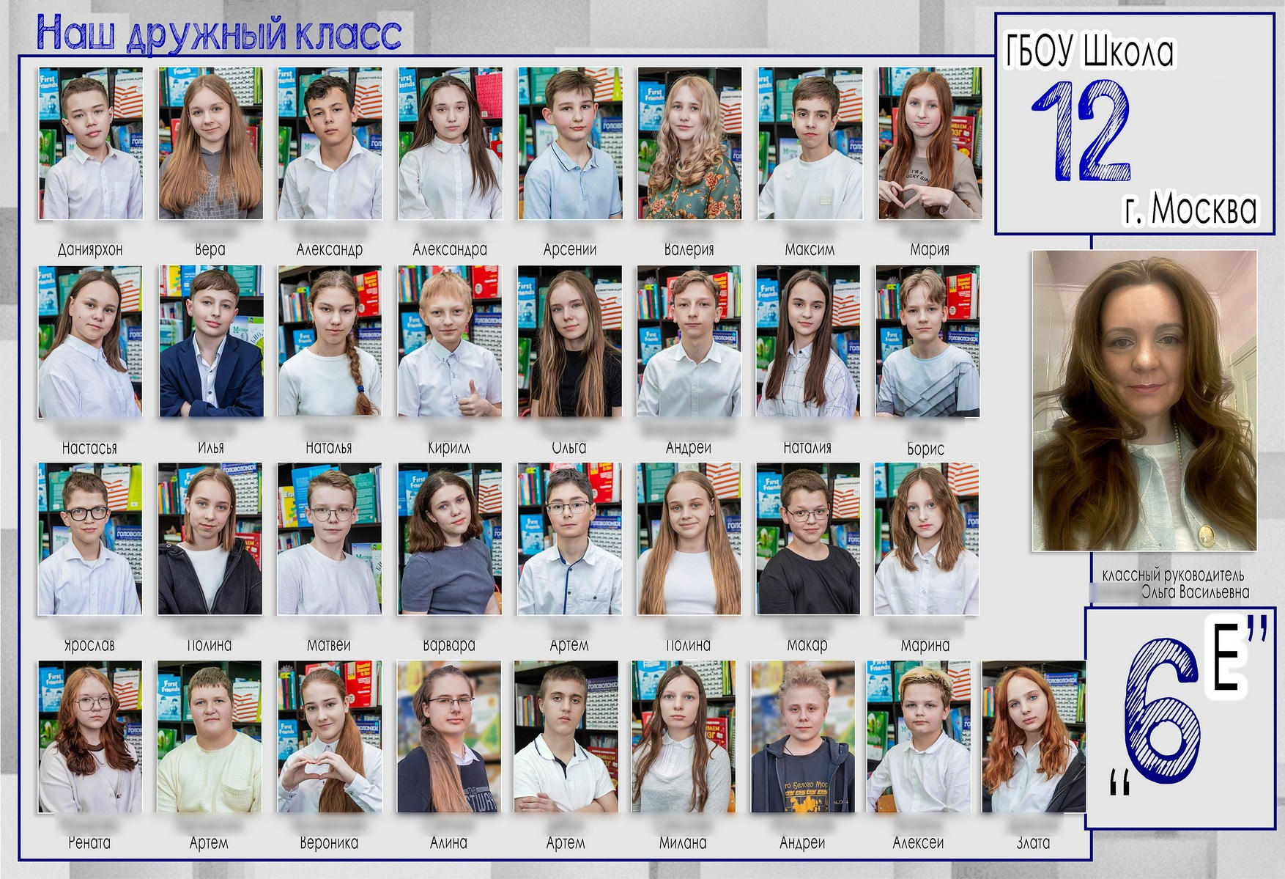Click the portrait labeled Валерия

[689, 144]
